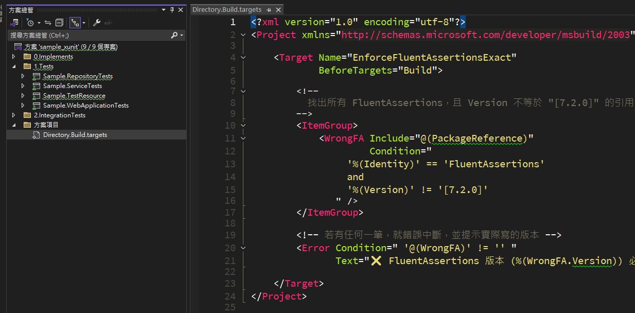Viewport: 635px width, 313px height.
Task: Click the magnifier icon in the search box
Action: pos(174,35)
